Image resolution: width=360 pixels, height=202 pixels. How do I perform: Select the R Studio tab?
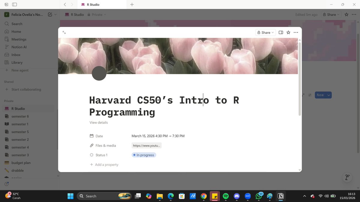tap(102, 4)
